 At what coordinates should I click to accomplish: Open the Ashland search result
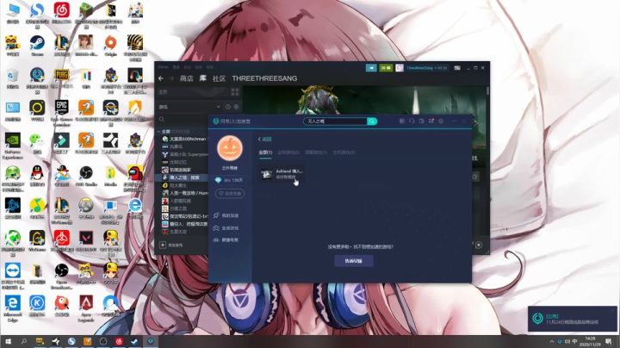282,174
